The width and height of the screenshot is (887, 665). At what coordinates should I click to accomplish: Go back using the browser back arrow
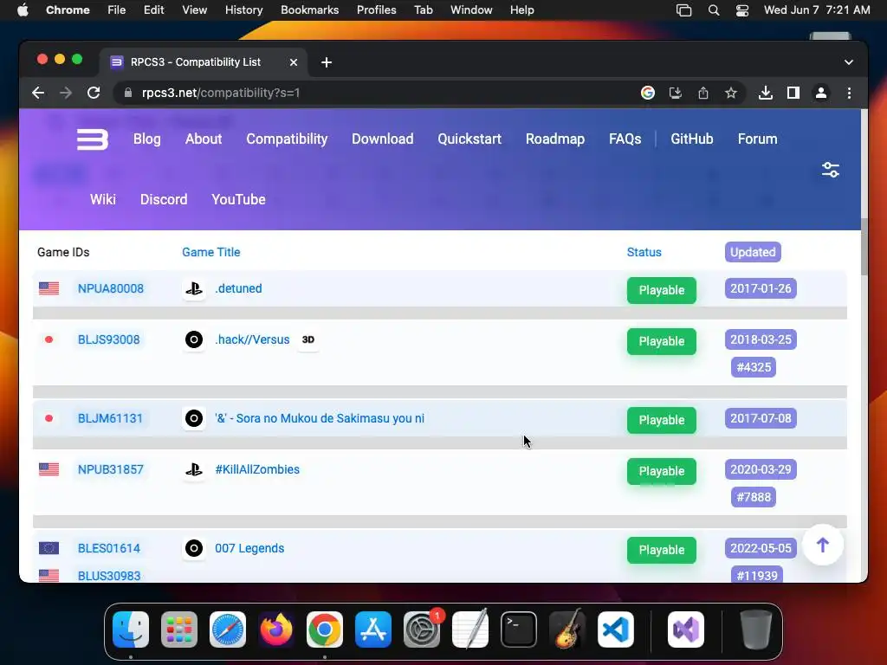tap(38, 93)
